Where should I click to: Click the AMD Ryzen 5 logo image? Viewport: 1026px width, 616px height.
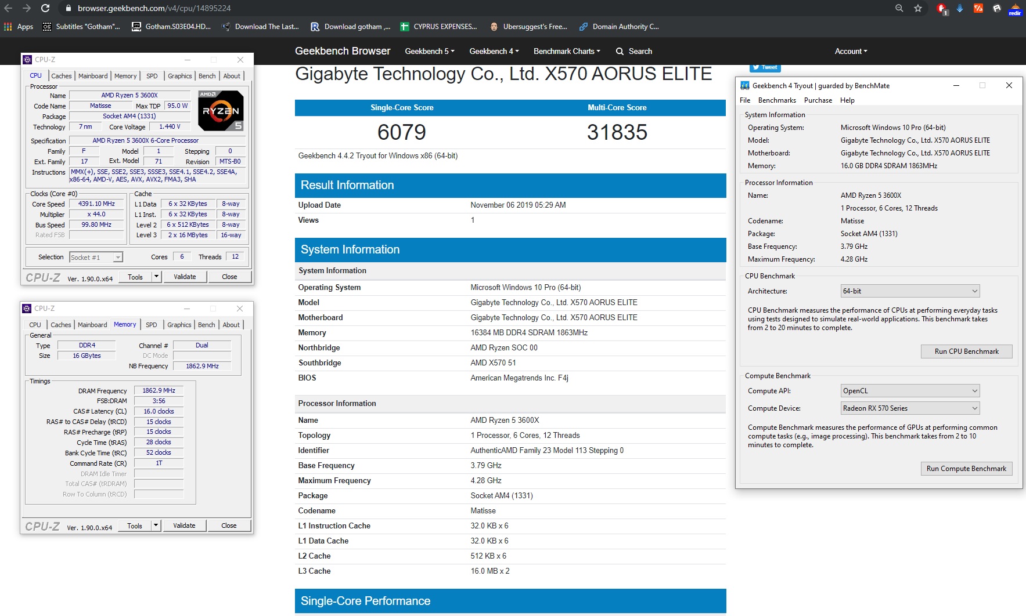tap(221, 110)
